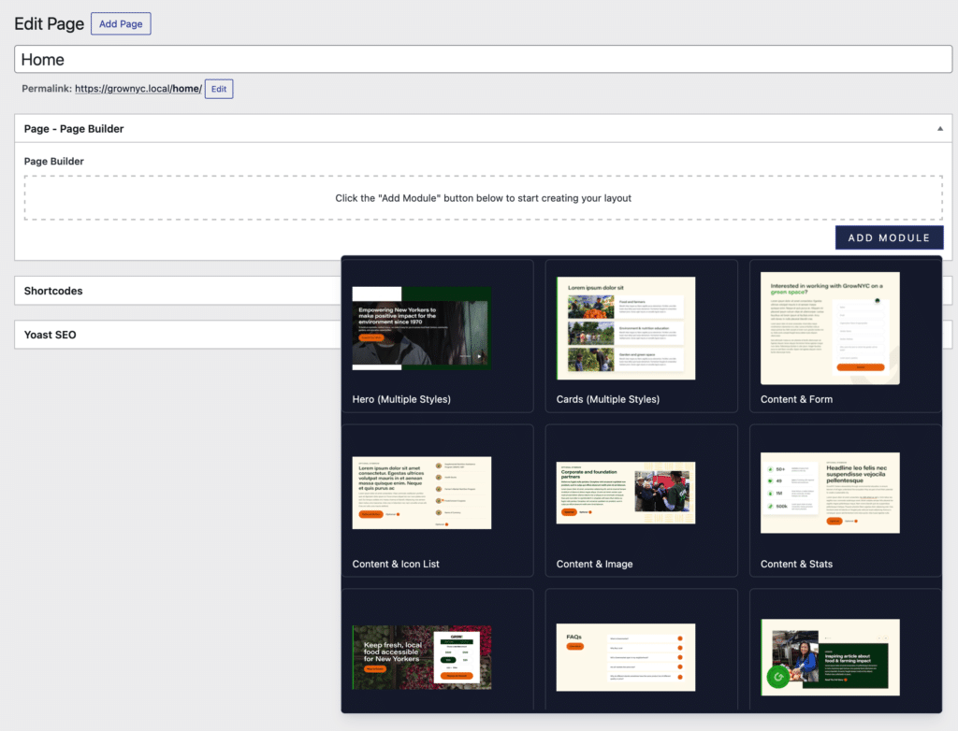Expand the Yoast SEO panel

pos(177,335)
